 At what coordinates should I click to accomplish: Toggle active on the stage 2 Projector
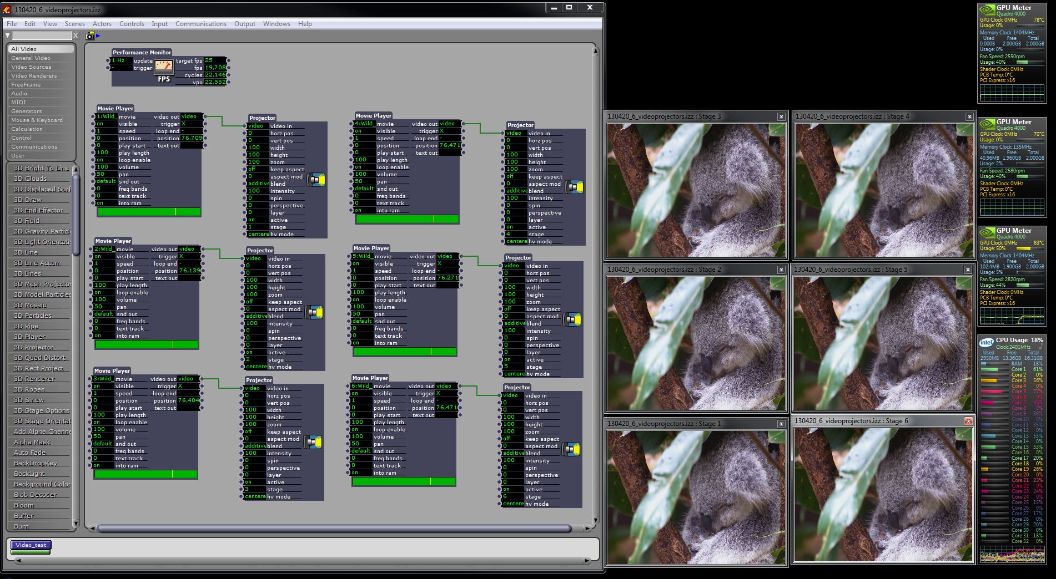pos(254,352)
